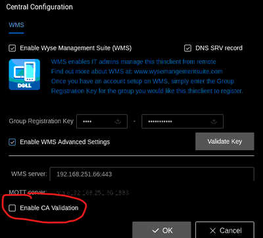Click the MQTT server address field

(93, 193)
